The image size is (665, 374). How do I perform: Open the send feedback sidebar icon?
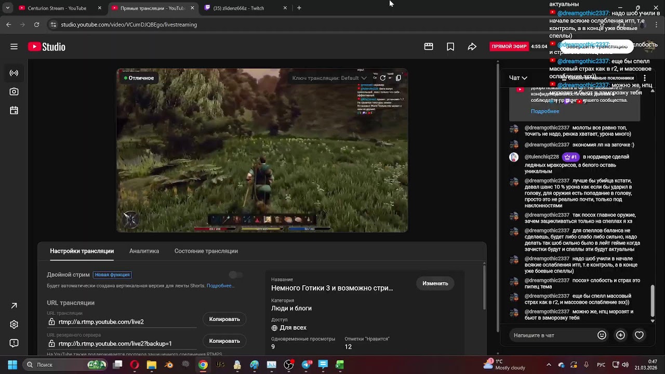click(x=14, y=343)
